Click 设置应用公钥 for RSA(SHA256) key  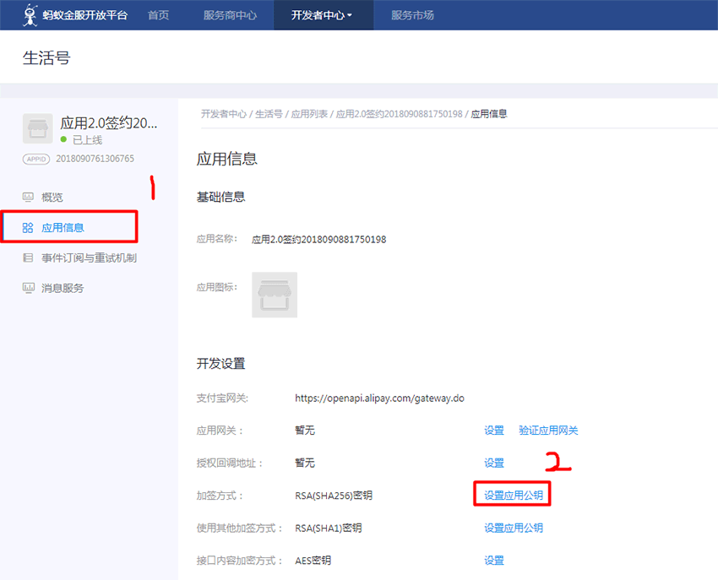513,496
